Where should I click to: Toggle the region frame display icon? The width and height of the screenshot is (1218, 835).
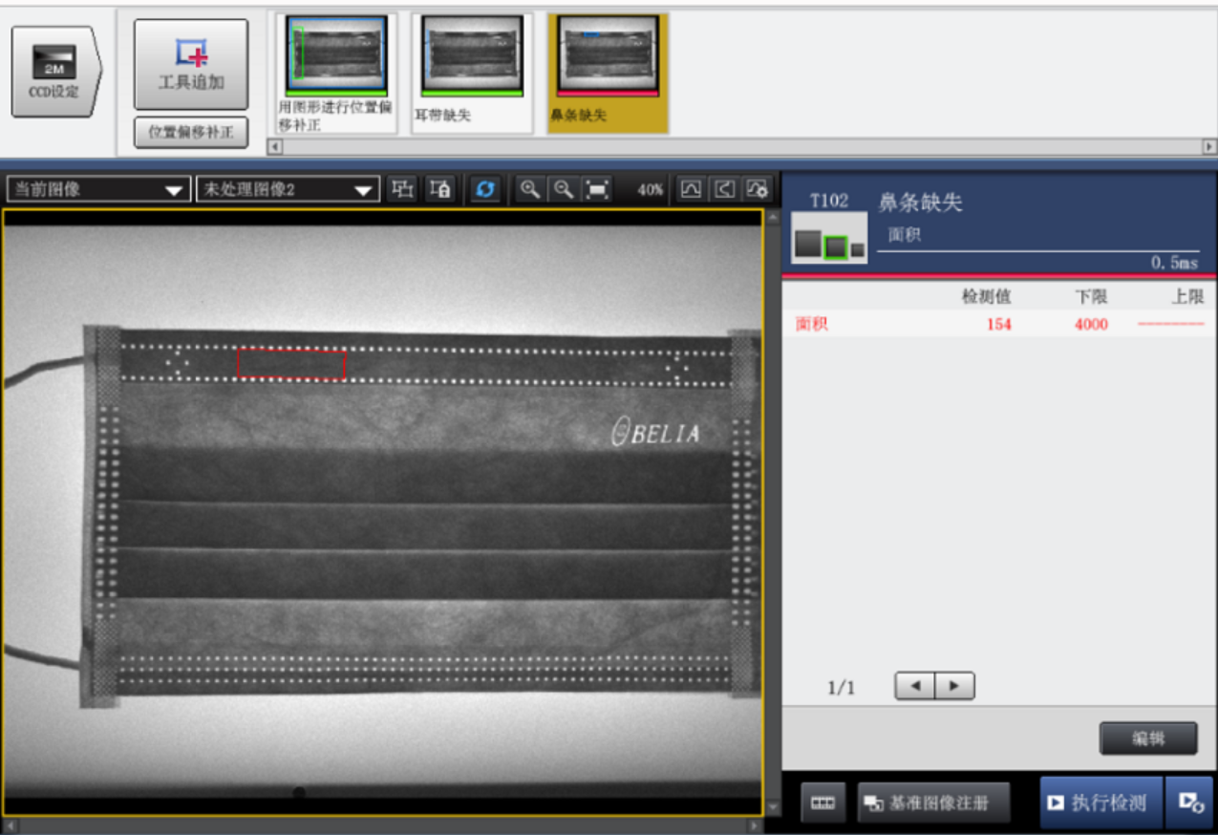[x=403, y=189]
